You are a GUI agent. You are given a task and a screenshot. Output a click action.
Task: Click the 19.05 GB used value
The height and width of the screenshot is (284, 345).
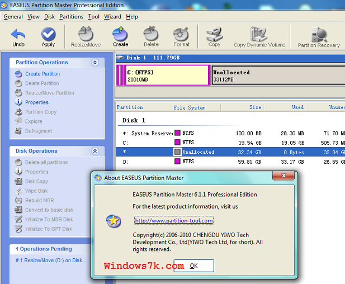pos(293,143)
